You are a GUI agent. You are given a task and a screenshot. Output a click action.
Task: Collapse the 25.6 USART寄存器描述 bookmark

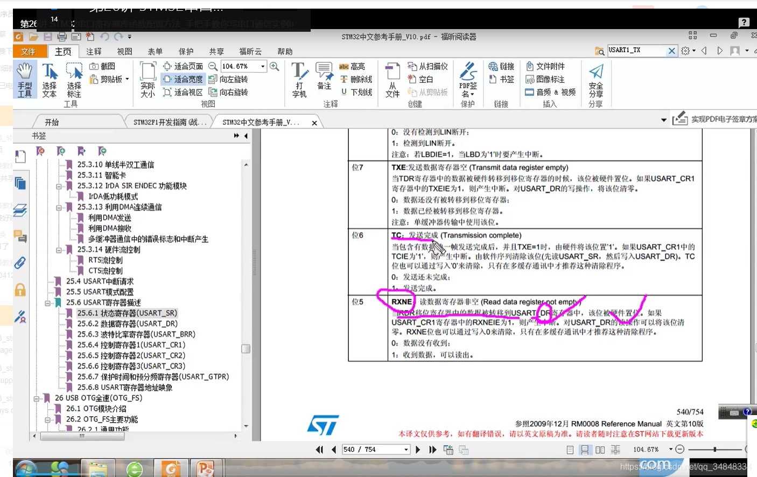coord(47,303)
